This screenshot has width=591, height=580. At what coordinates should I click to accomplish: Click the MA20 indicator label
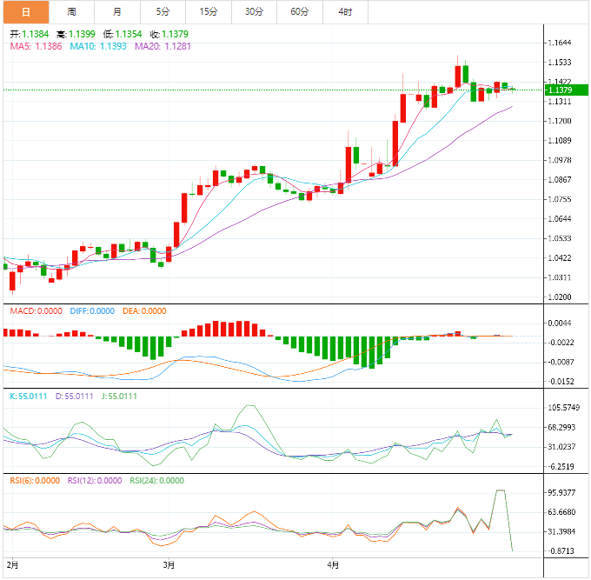pyautogui.click(x=162, y=46)
